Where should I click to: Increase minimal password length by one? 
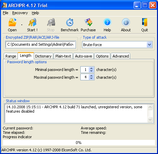91,68
